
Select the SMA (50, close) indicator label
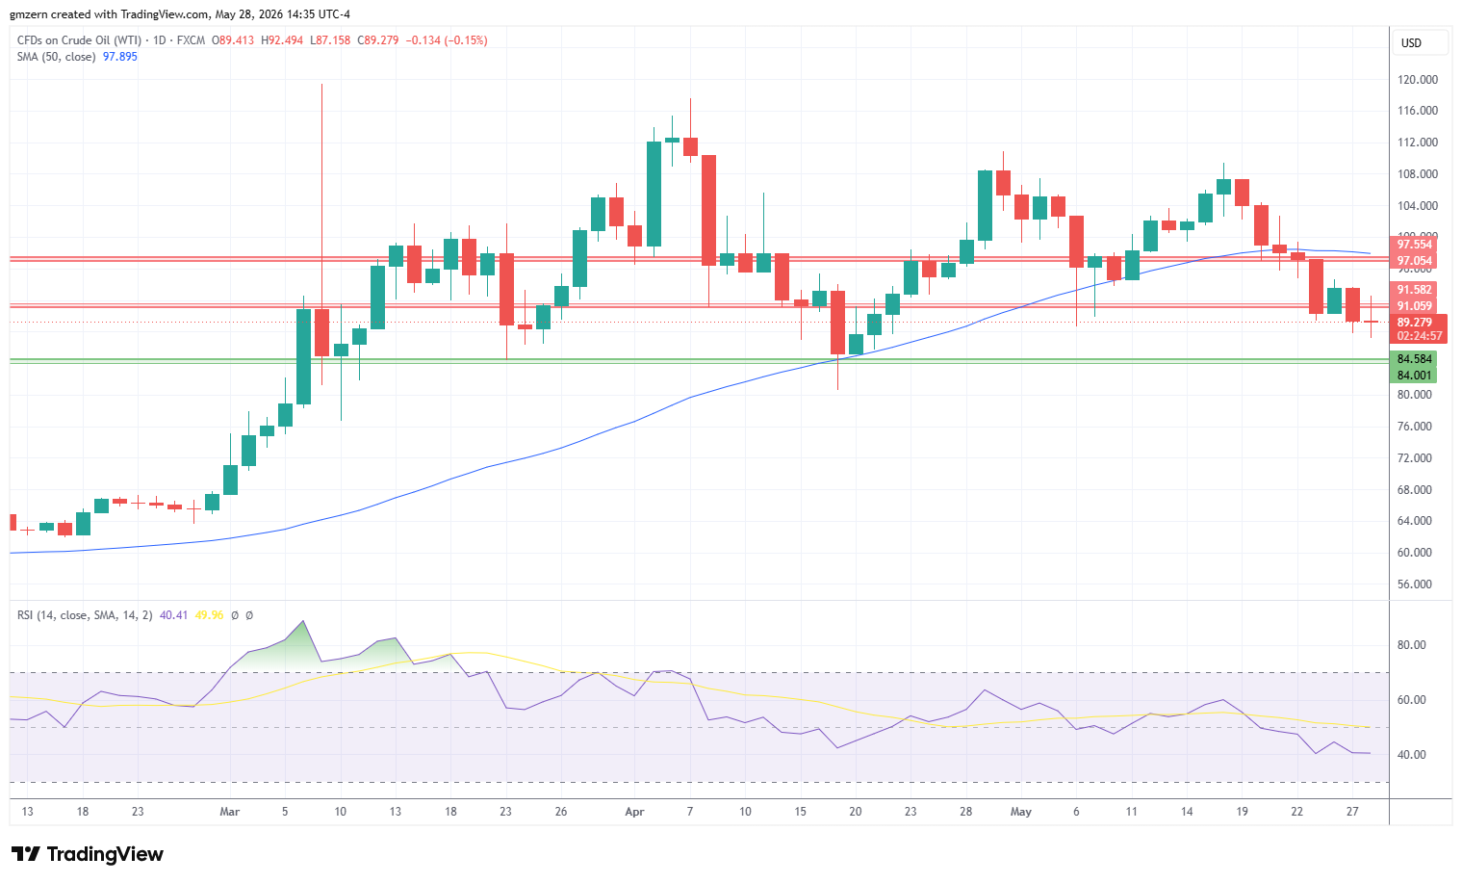pyautogui.click(x=56, y=57)
